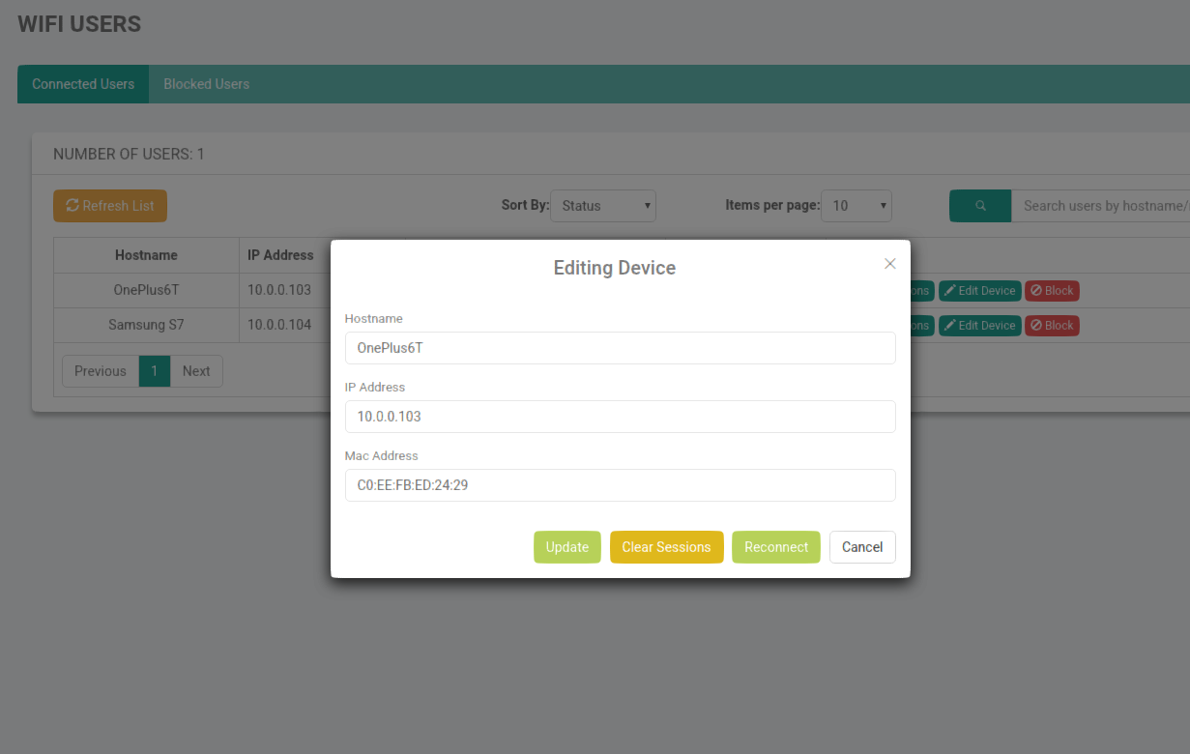The width and height of the screenshot is (1190, 754).
Task: Go to the Next page
Action: [x=196, y=371]
